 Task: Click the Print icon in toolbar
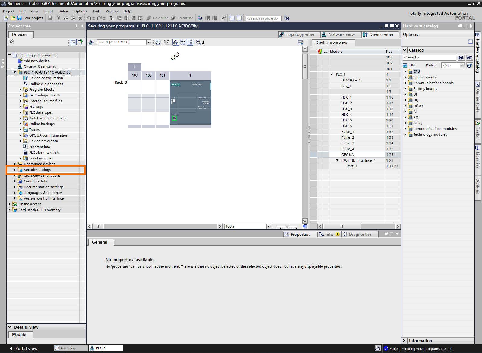(x=50, y=18)
